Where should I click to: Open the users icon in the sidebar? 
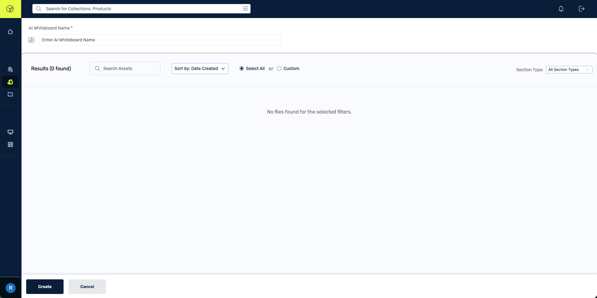[x=10, y=69]
